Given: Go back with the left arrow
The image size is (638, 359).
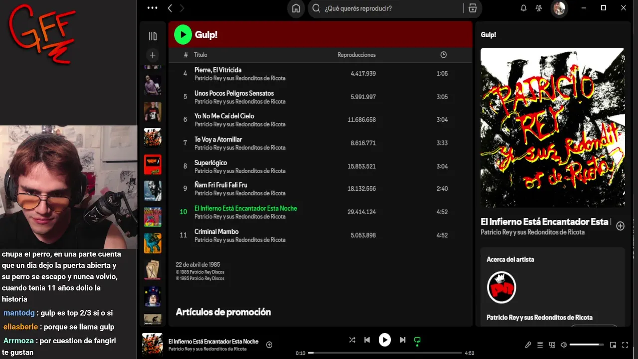Looking at the screenshot, I should point(170,8).
